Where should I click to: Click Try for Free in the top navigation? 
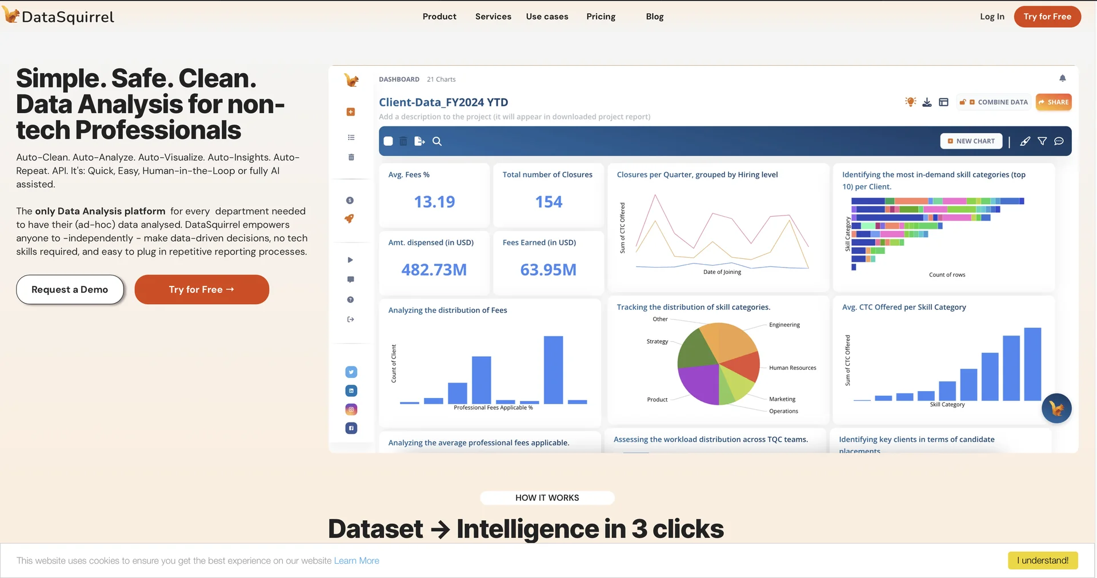1047,17
